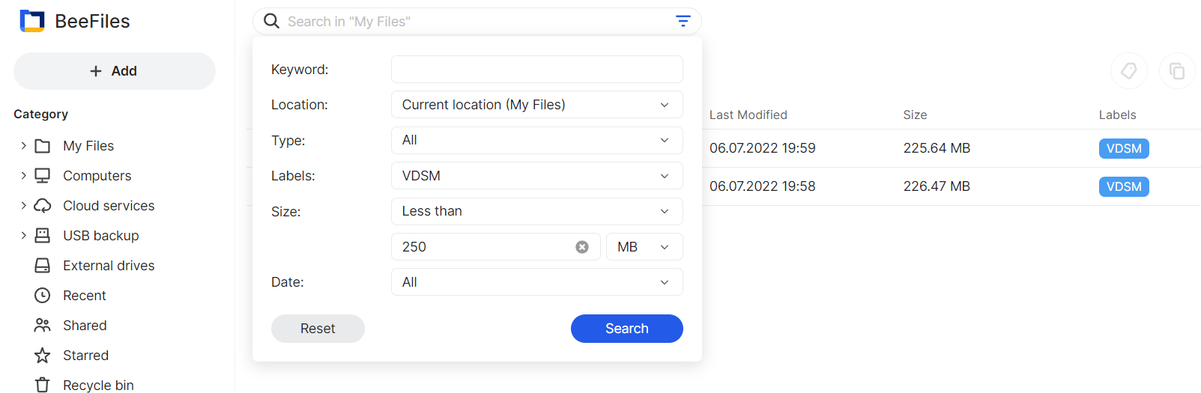The height and width of the screenshot is (393, 1201).
Task: Expand the My Files tree
Action: coord(23,146)
